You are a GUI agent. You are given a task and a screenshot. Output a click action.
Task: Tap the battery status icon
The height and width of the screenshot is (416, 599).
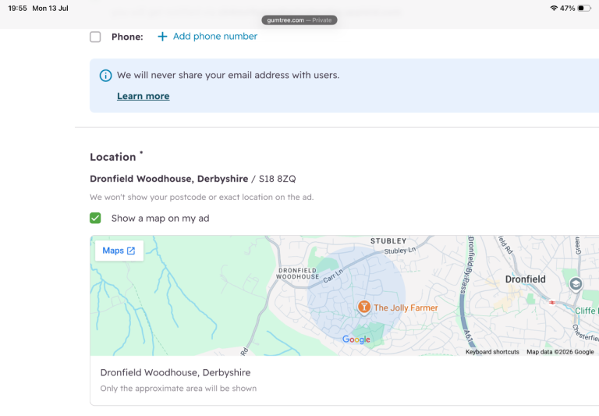(584, 8)
